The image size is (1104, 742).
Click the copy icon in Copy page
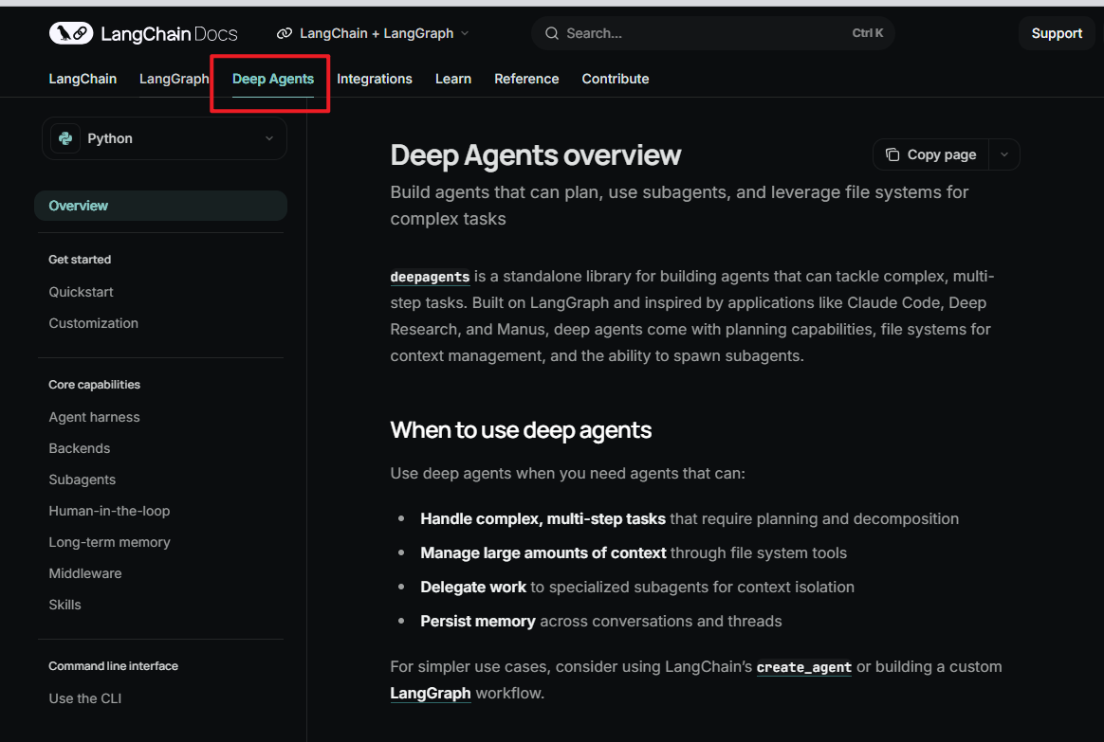click(x=892, y=154)
